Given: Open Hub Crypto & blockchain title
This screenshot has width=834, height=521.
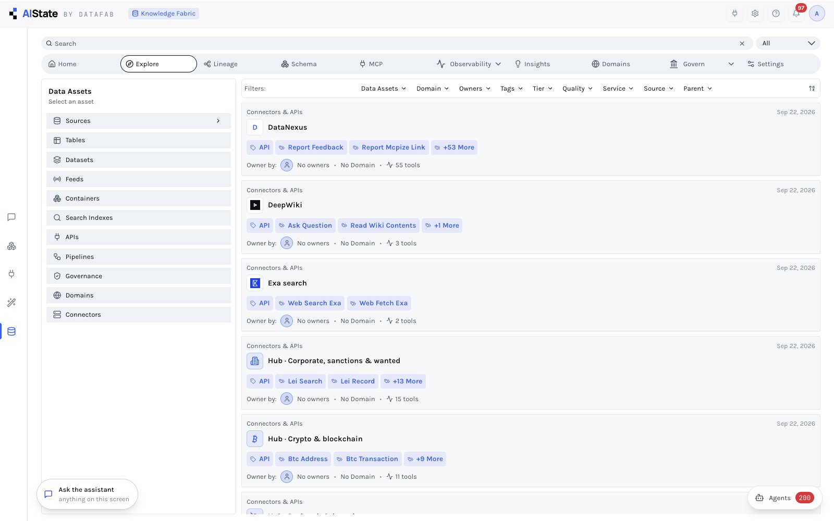Looking at the screenshot, I should click(315, 439).
